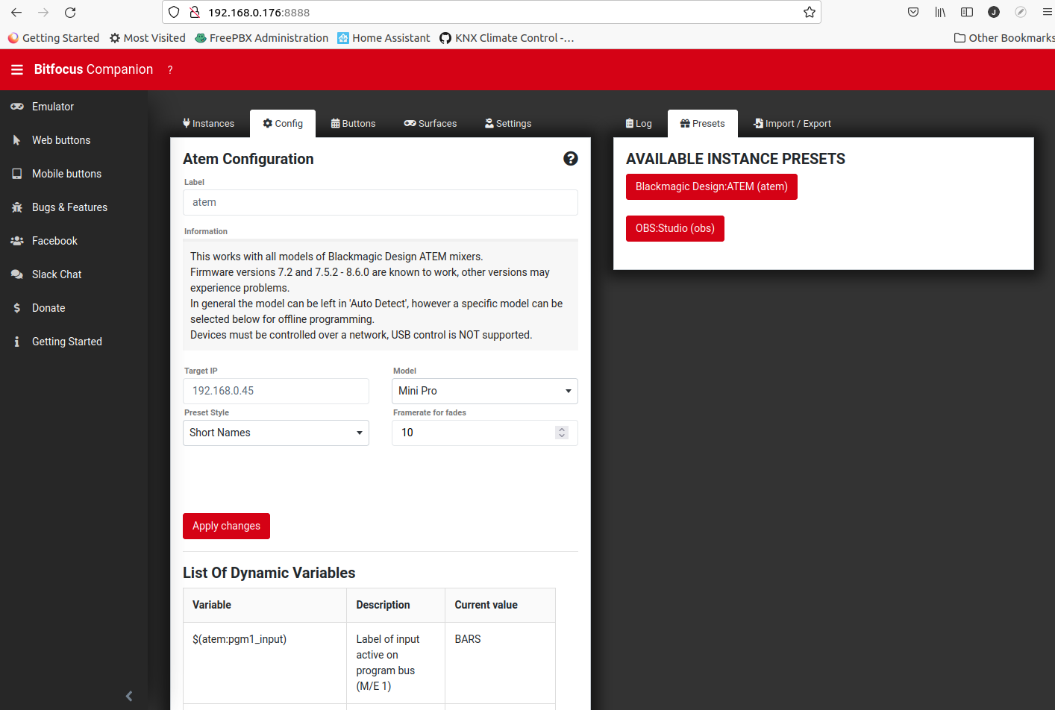The height and width of the screenshot is (710, 1055).
Task: Click the browser address bar URL
Action: 259,12
